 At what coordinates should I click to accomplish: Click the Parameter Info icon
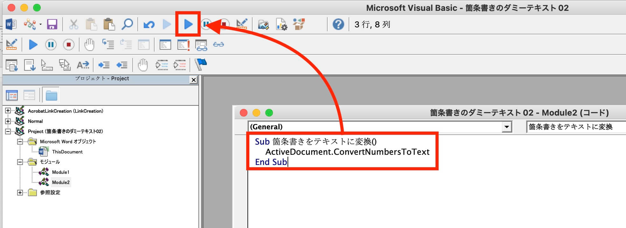tap(65, 65)
